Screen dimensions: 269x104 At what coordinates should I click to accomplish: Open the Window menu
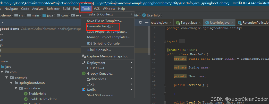(x=109, y=8)
